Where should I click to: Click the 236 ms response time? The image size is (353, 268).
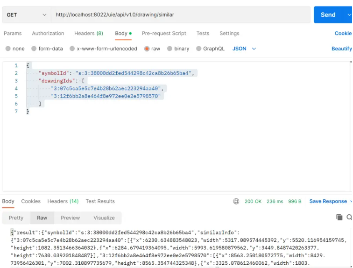[x=275, y=201]
